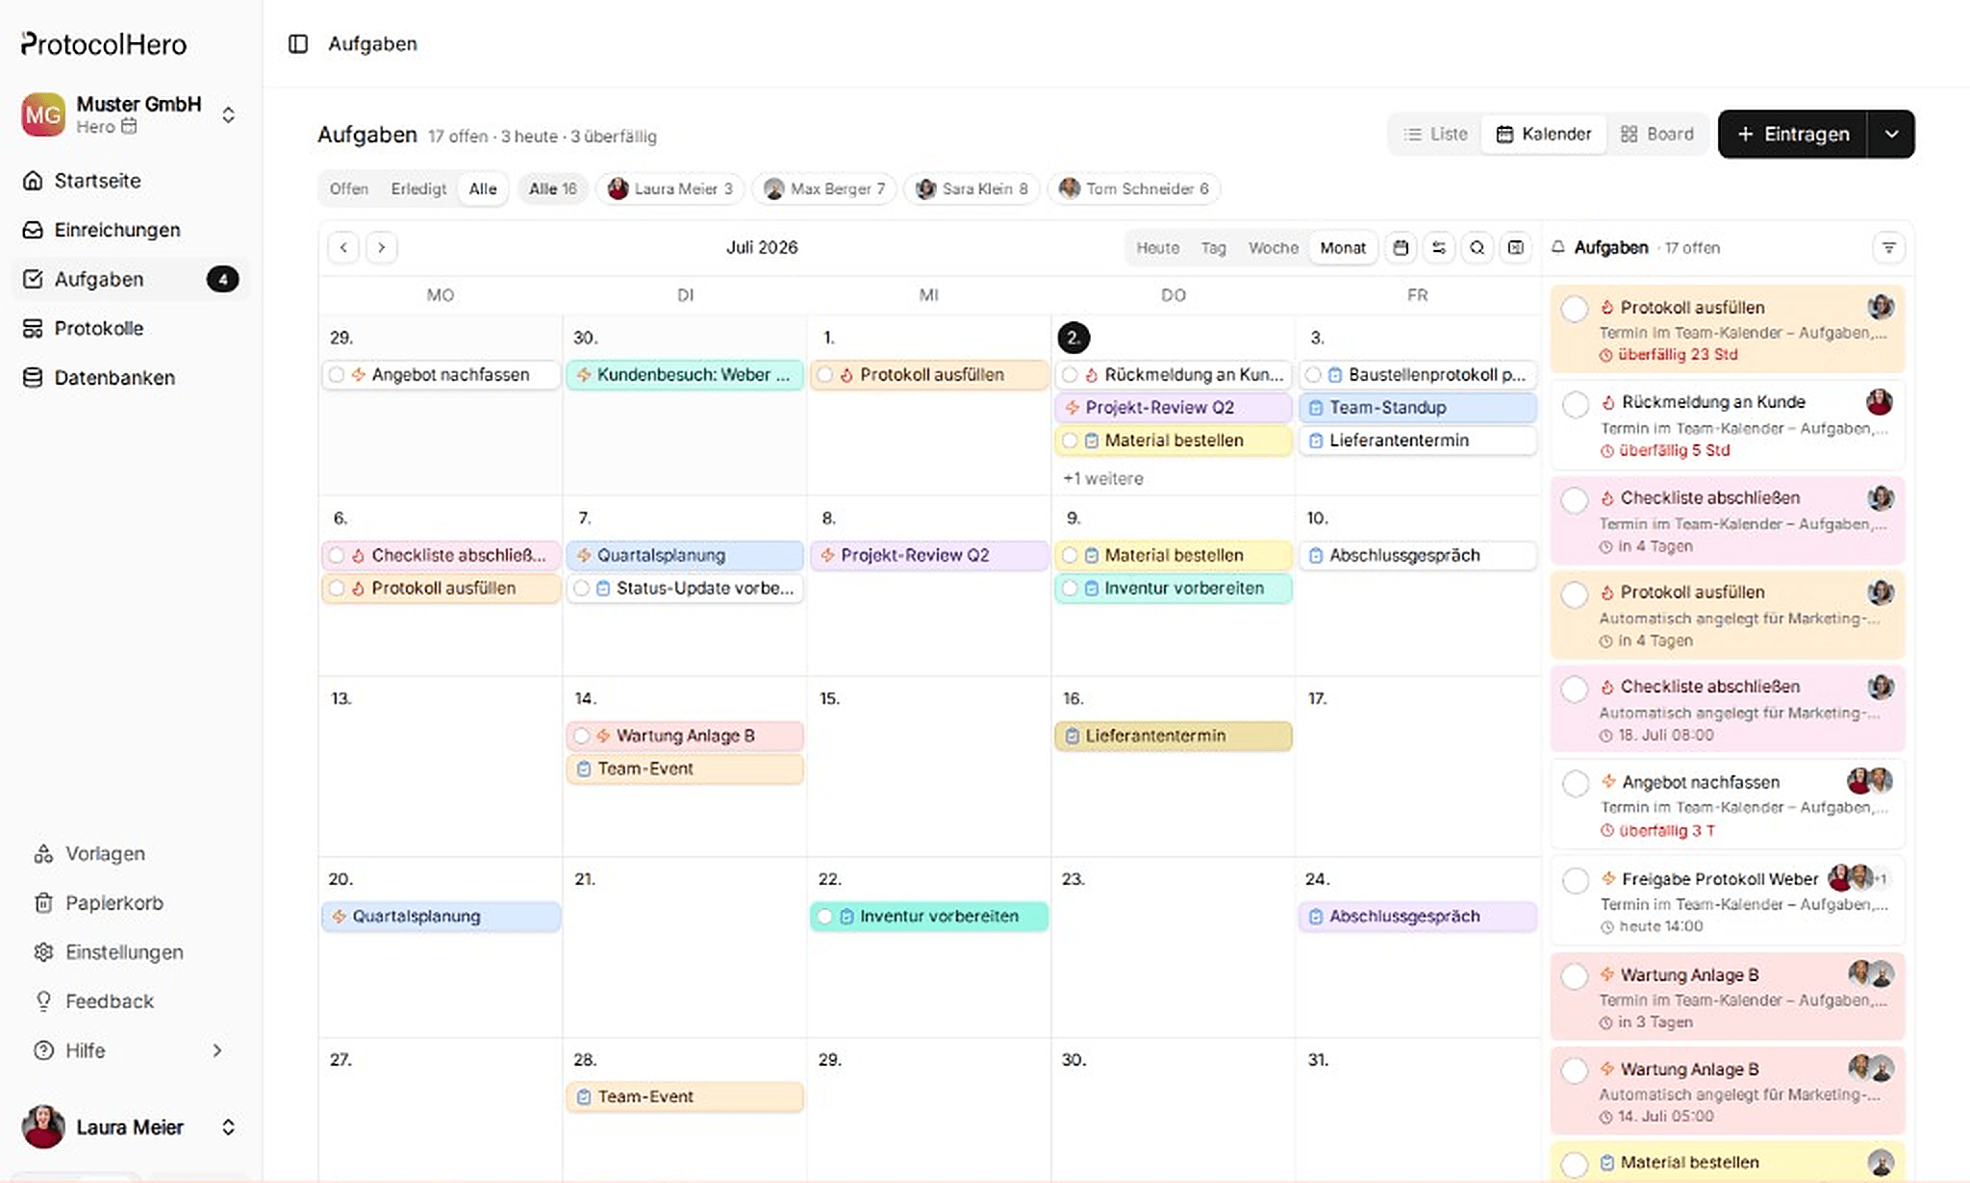This screenshot has width=1970, height=1183.
Task: Click the calendar search icon
Action: 1477,248
